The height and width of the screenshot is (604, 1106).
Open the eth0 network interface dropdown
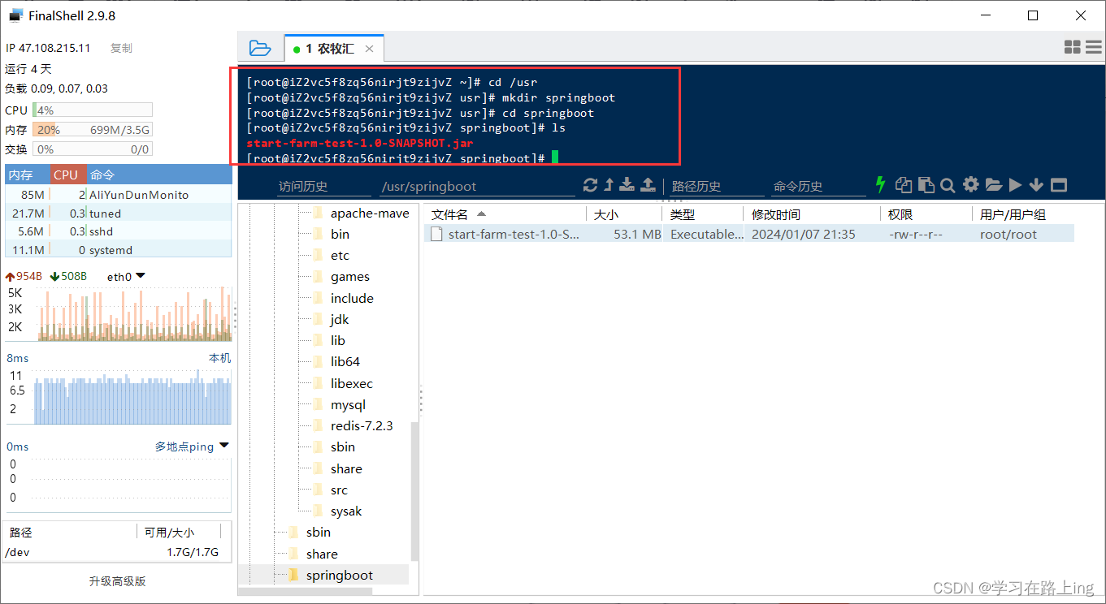point(138,276)
